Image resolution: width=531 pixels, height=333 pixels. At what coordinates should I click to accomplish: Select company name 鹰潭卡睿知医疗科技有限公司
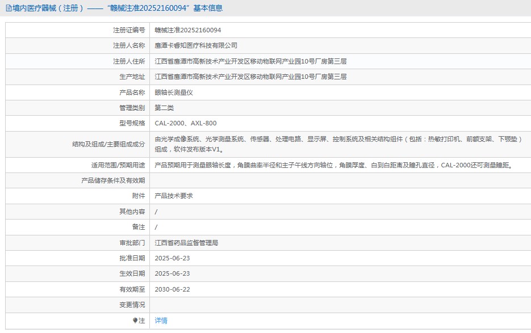click(196, 45)
